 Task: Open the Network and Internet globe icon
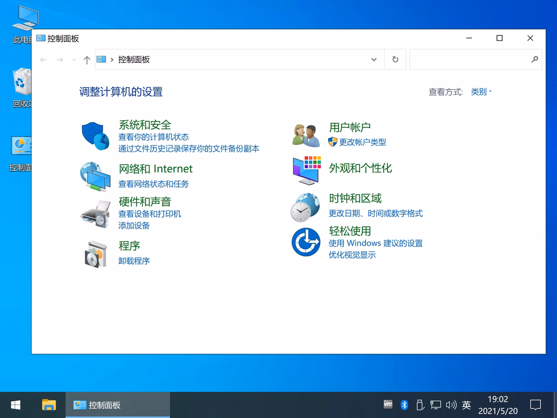click(x=95, y=176)
